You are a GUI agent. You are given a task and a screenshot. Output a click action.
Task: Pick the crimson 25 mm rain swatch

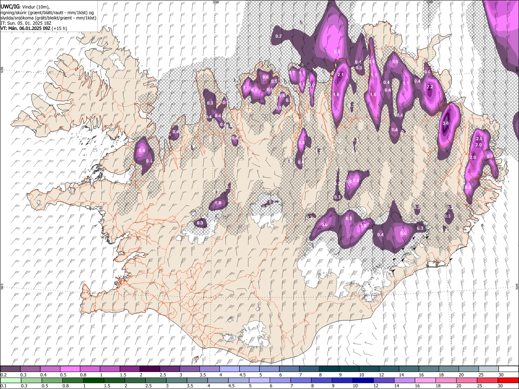tap(487, 380)
